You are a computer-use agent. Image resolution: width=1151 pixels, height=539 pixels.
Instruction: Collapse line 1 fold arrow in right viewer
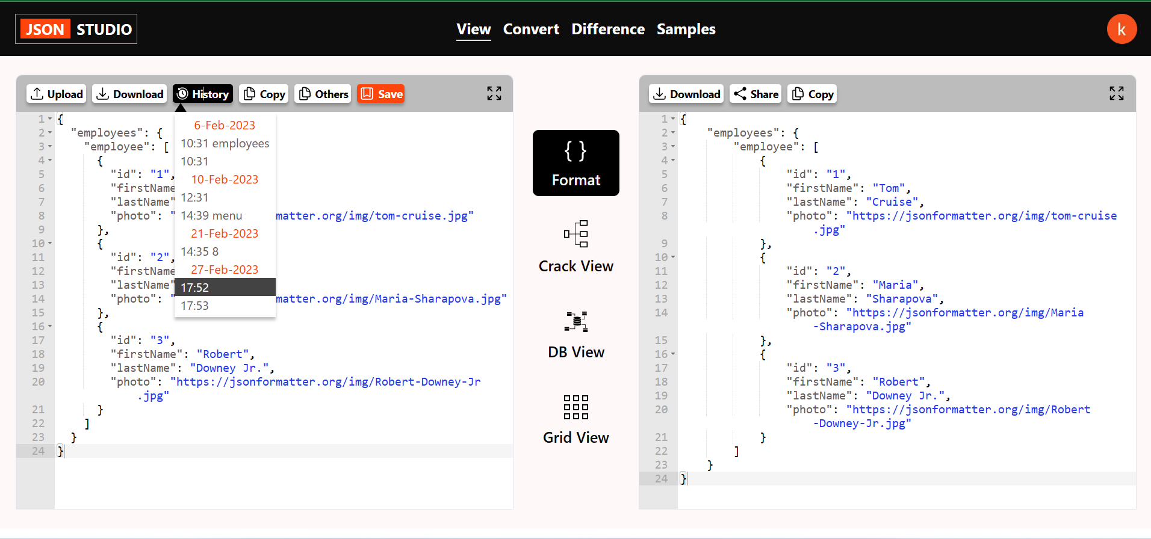pyautogui.click(x=673, y=119)
